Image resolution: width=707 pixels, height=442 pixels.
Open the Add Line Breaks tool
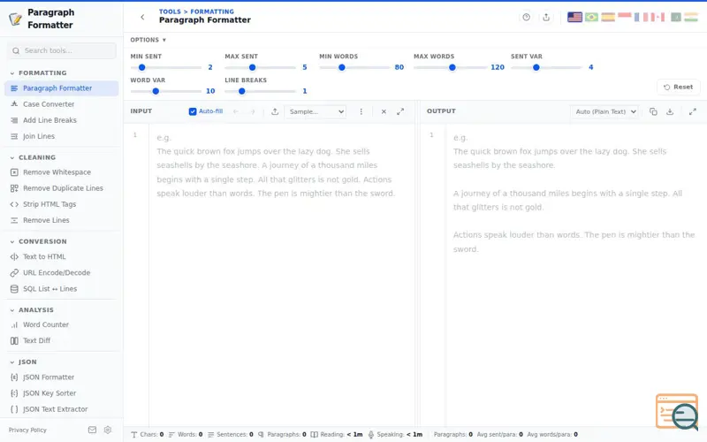click(x=61, y=120)
